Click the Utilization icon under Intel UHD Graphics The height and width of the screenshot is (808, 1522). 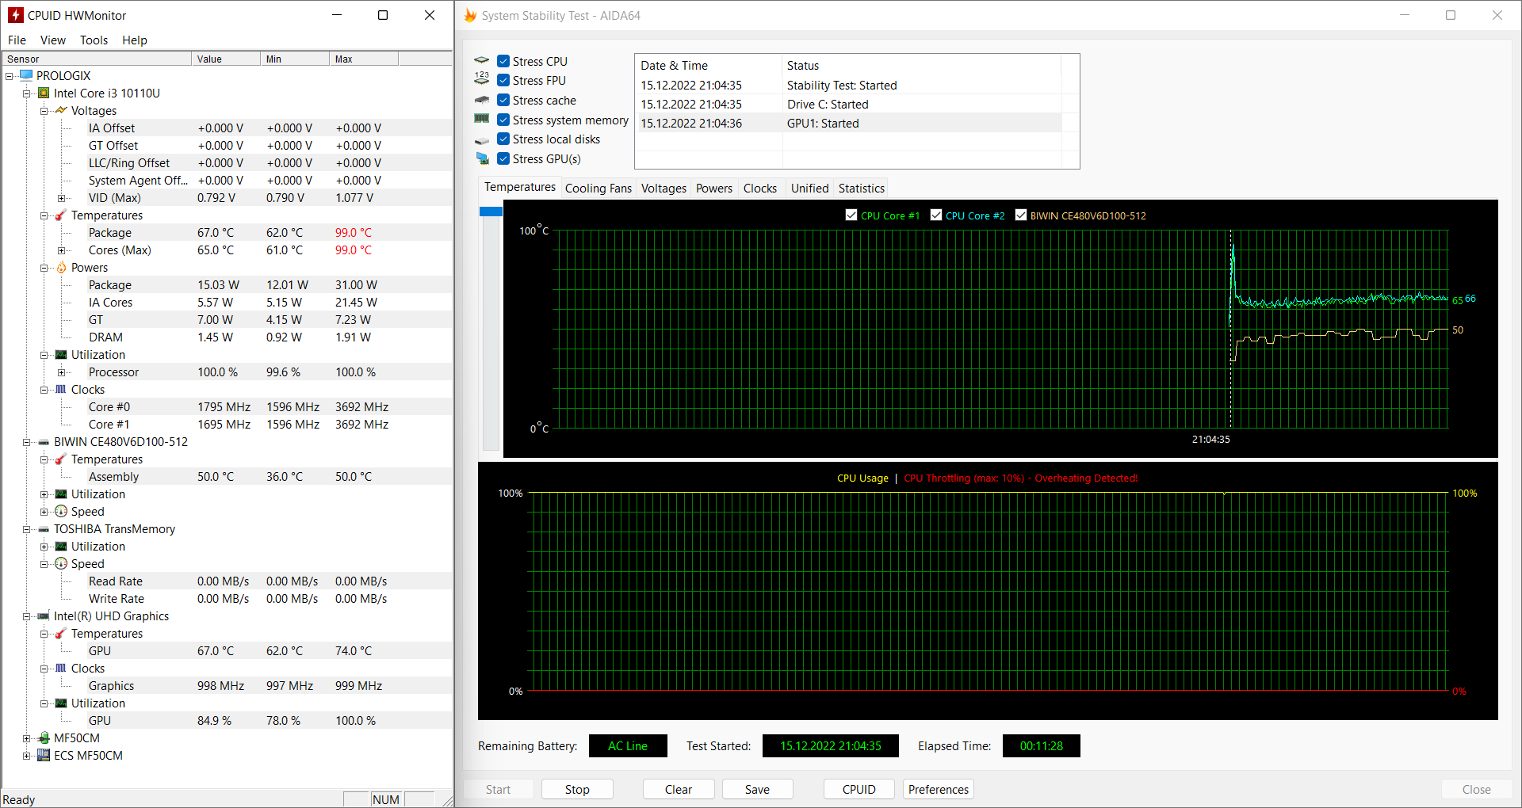tap(61, 703)
